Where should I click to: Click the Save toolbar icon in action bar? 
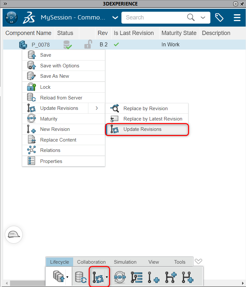pyautogui.click(x=59, y=277)
